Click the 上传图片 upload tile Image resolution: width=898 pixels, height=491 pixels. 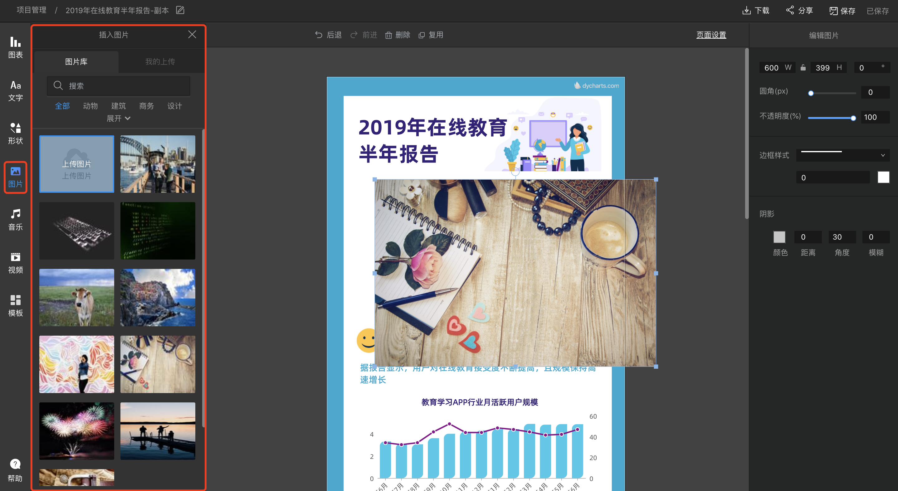pyautogui.click(x=77, y=164)
